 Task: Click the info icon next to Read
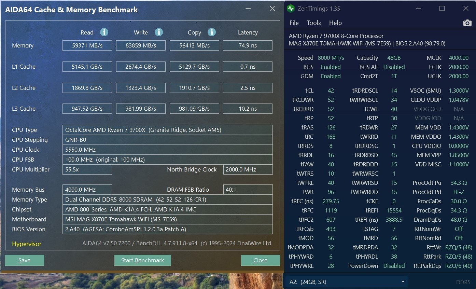tap(104, 32)
